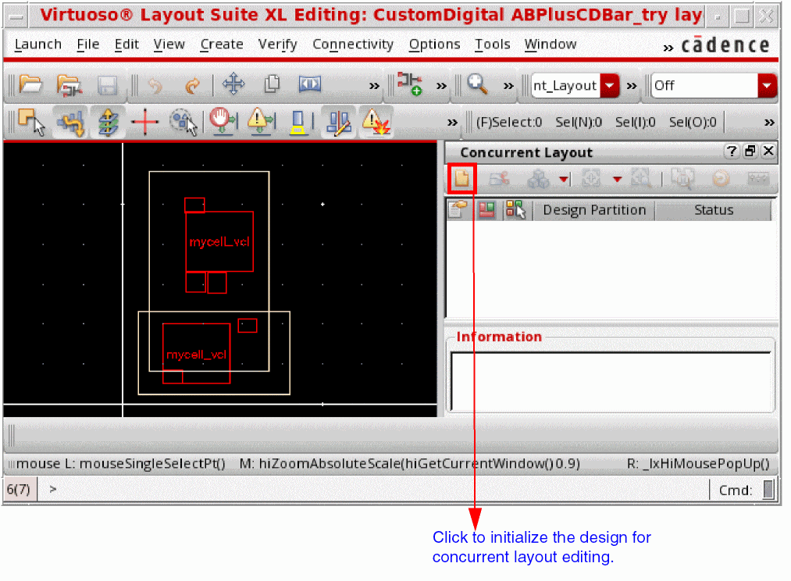The image size is (791, 581).
Task: Click the greyed scissors partition icon
Action: coord(499,179)
